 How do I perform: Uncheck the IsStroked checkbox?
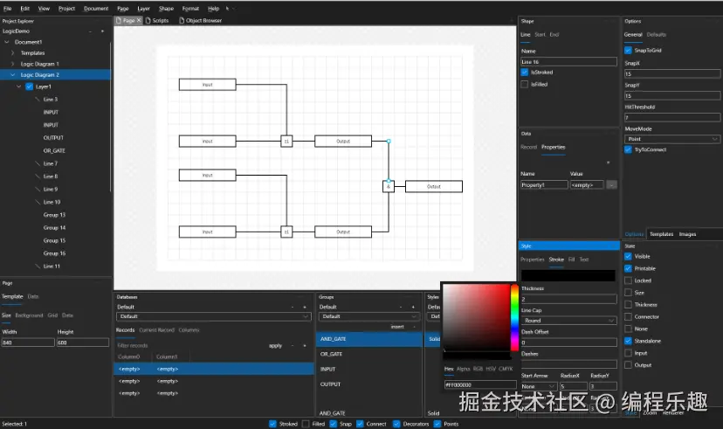pos(524,73)
